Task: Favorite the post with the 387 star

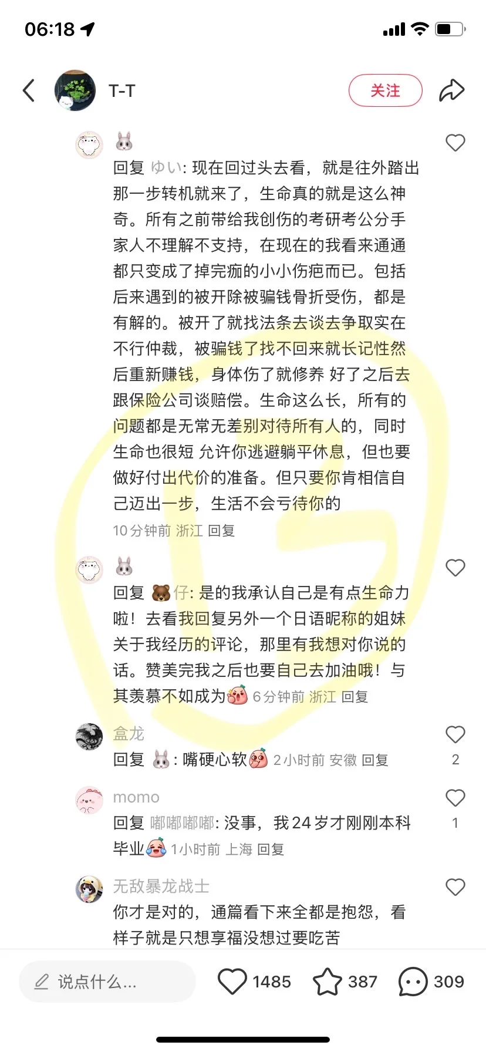Action: (327, 982)
